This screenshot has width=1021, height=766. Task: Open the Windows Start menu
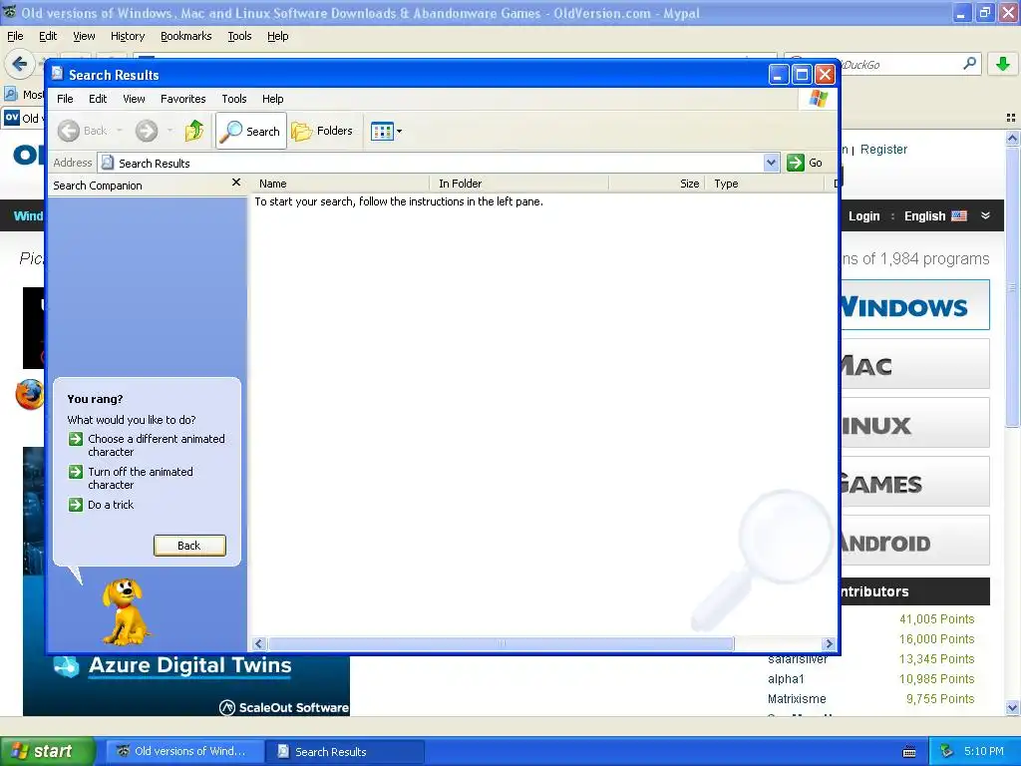[47, 752]
